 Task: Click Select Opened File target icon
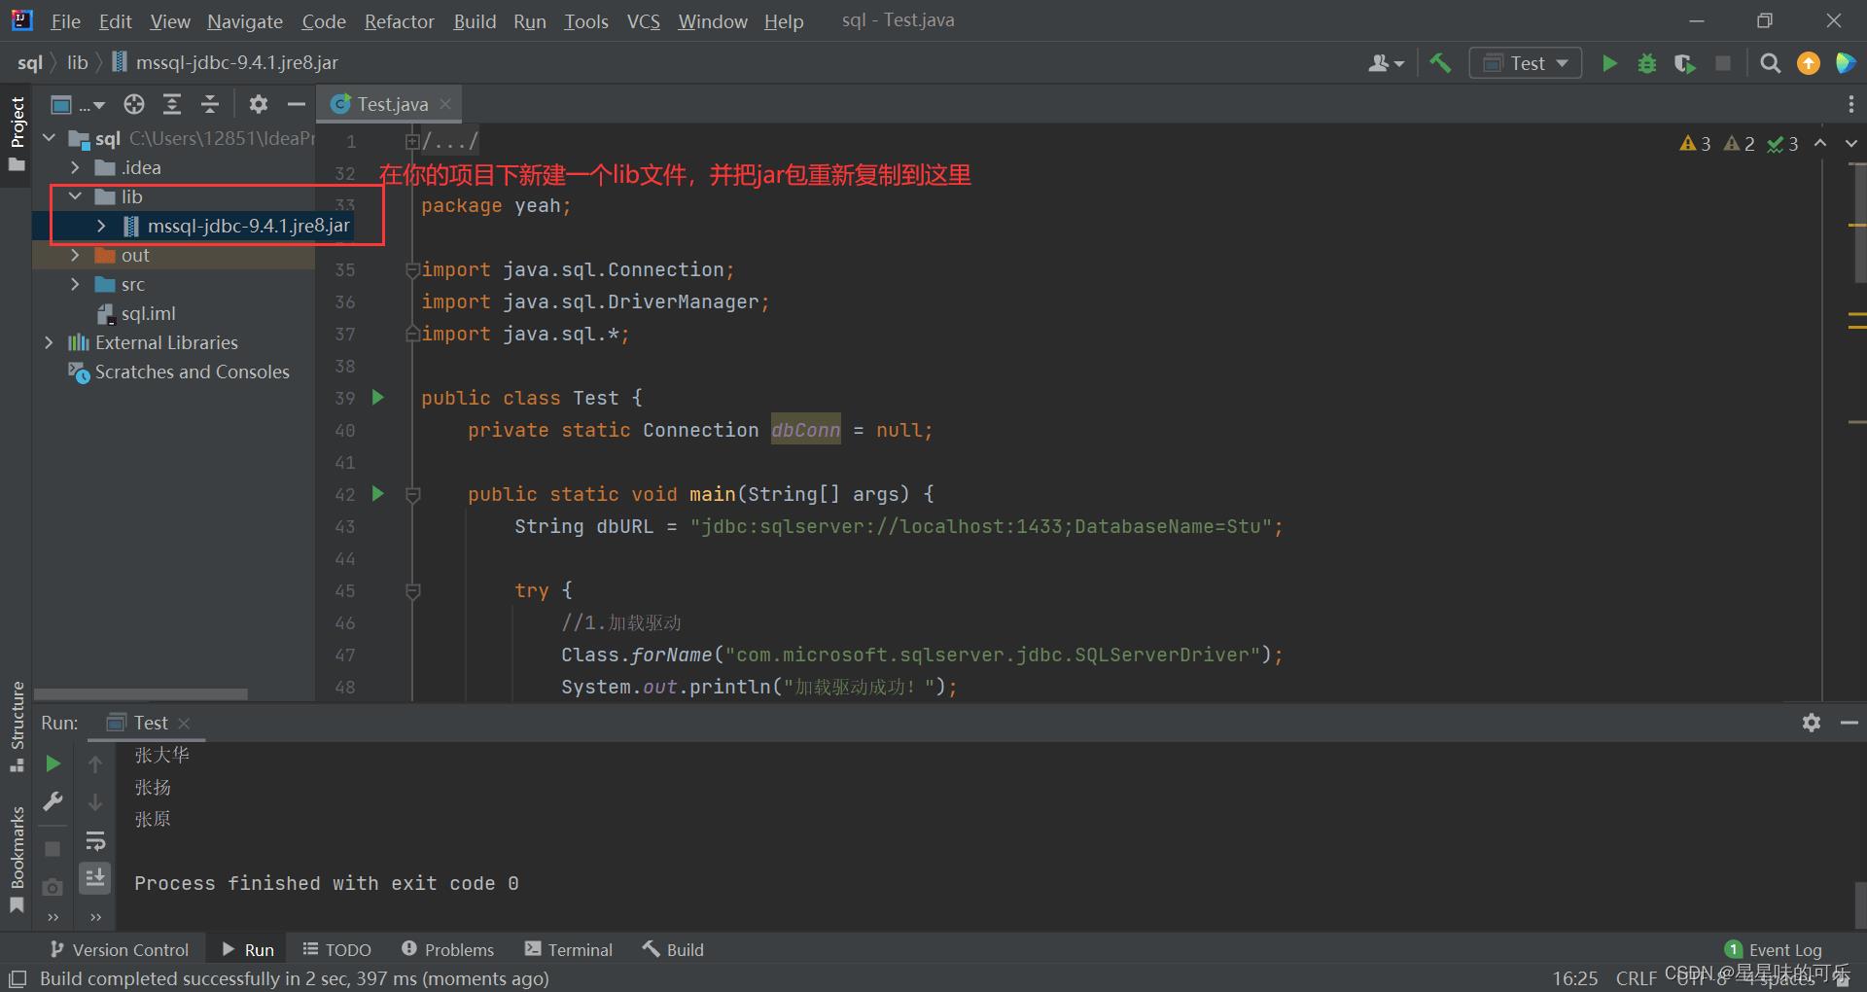(134, 104)
